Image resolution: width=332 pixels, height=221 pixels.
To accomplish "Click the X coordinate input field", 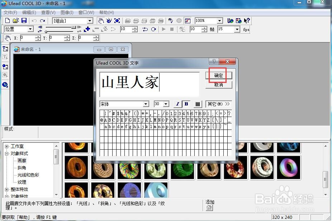I will tap(28, 38).
